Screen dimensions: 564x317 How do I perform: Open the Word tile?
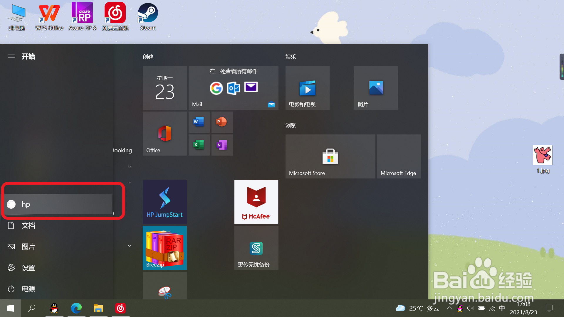(x=199, y=122)
